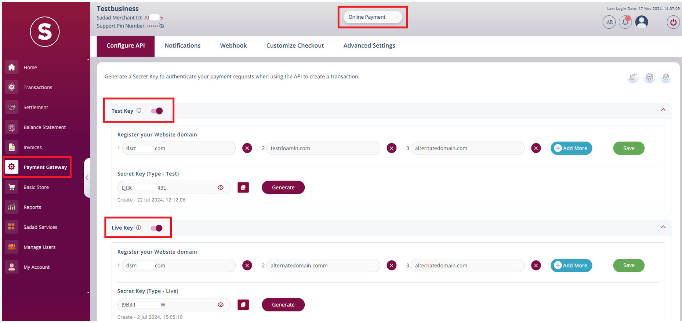The image size is (682, 323).
Task: Switch to the Webhook tab
Action: (233, 46)
